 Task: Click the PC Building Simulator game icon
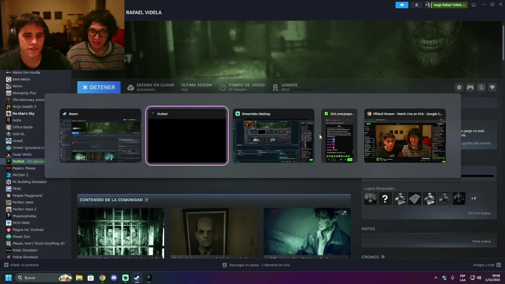[x=9, y=182]
